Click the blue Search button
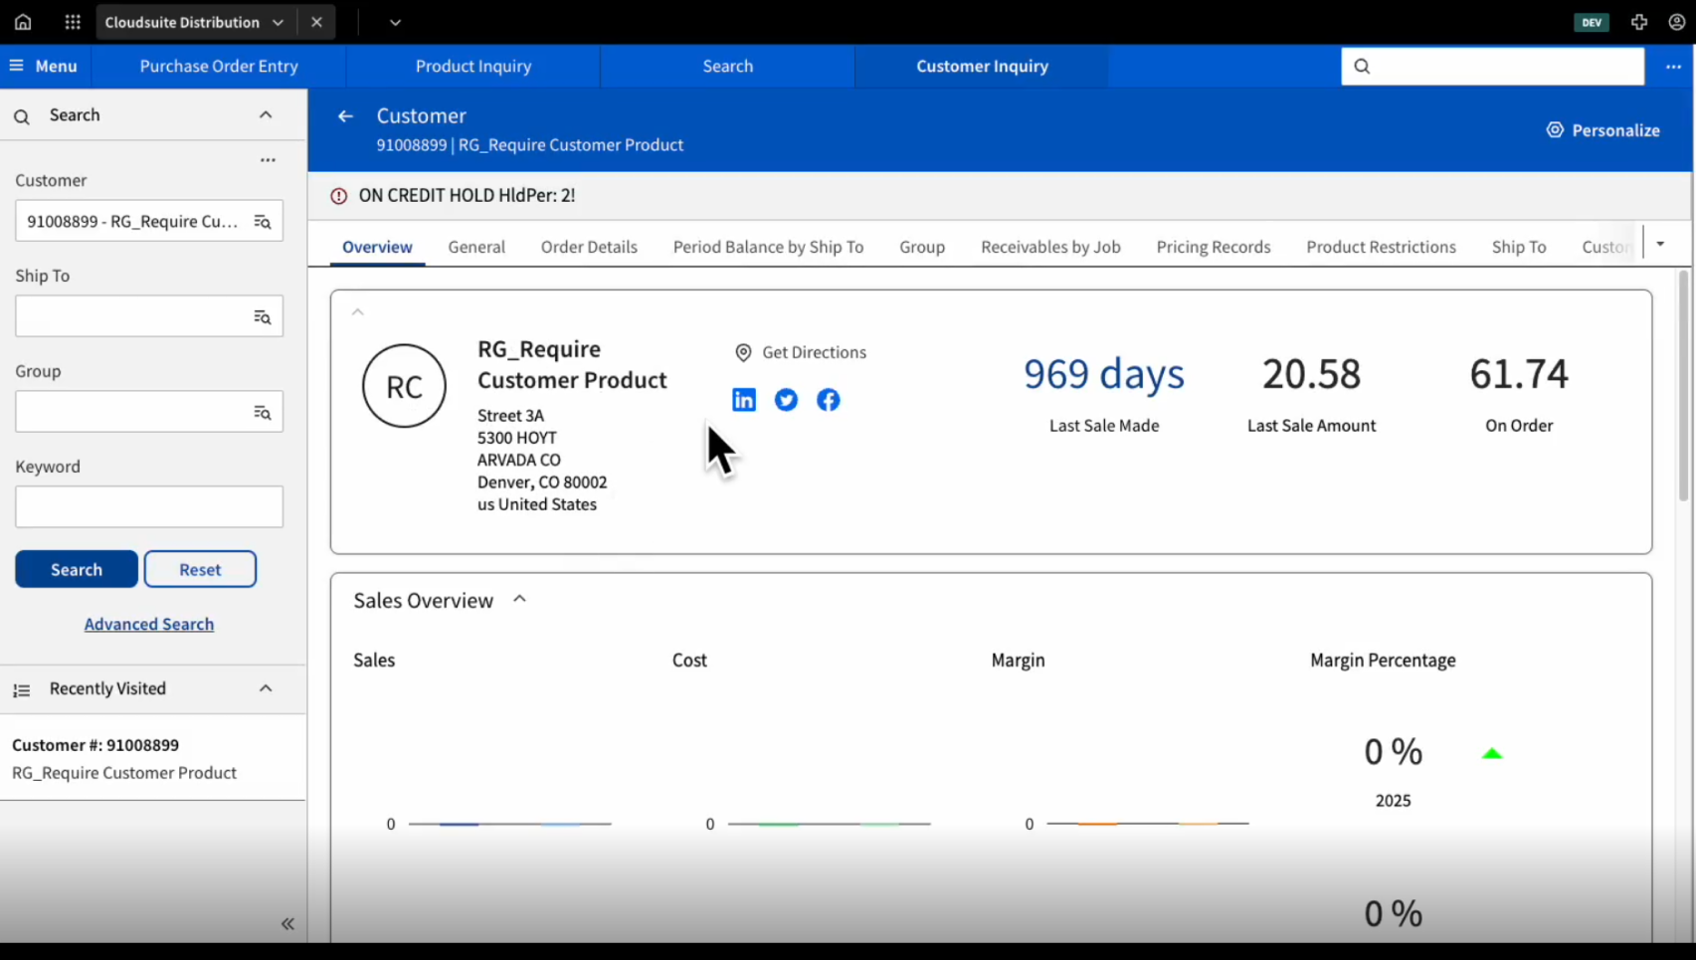 click(77, 569)
